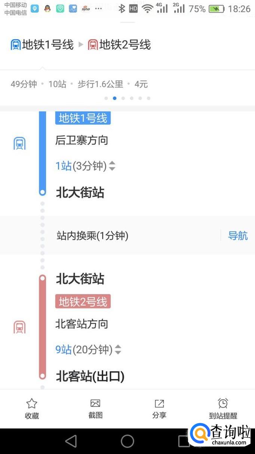Click the 导航 navigation link
Viewport: 255px width, 454px height.
pyautogui.click(x=238, y=236)
